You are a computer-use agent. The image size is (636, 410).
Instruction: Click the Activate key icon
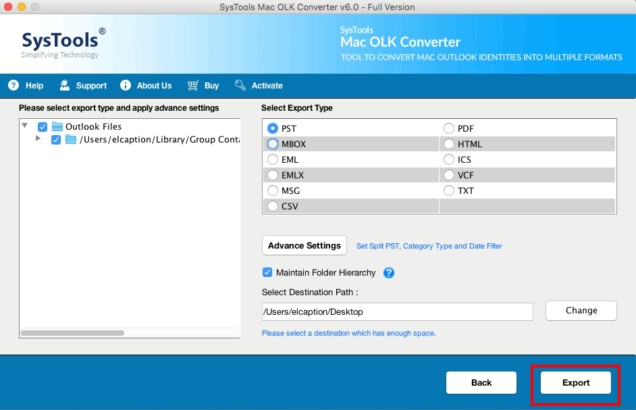[x=240, y=85]
